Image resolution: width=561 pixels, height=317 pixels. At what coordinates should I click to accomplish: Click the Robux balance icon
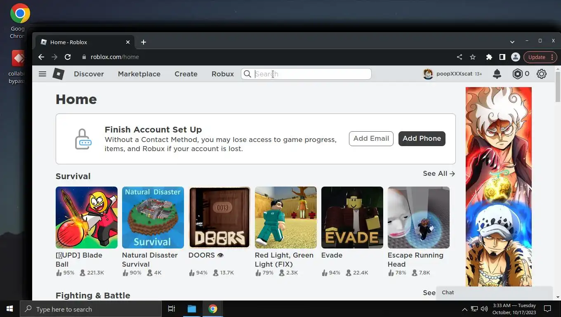(x=517, y=74)
